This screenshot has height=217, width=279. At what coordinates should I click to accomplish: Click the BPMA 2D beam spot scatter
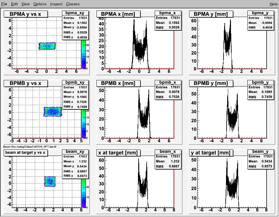click(x=47, y=46)
